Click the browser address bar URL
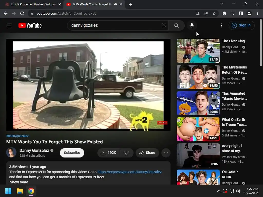This screenshot has width=263, height=197. [66, 13]
